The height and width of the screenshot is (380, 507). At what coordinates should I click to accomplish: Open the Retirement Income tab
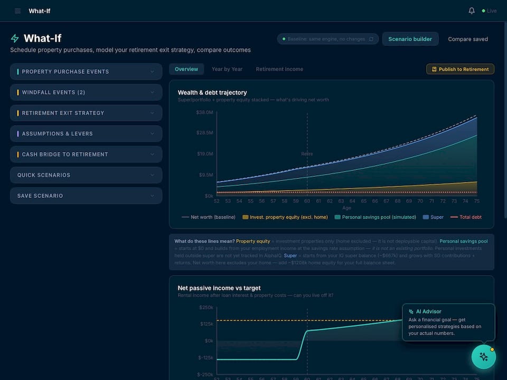click(x=279, y=69)
